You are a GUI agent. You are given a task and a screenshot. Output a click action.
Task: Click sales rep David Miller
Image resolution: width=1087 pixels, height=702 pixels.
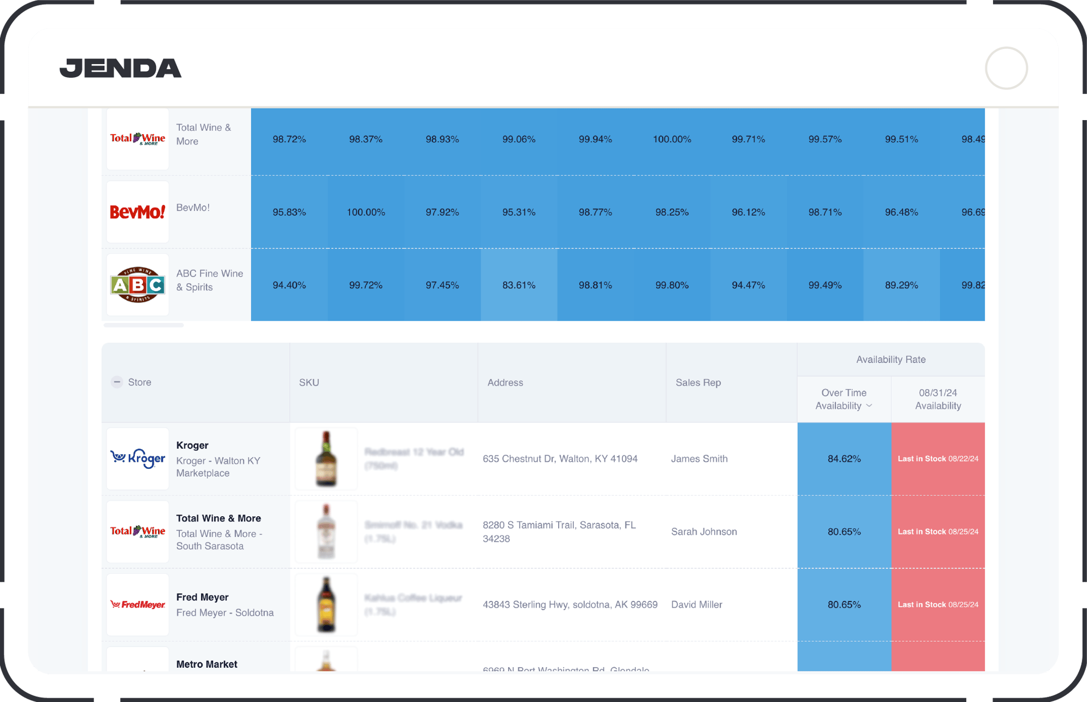pyautogui.click(x=696, y=604)
